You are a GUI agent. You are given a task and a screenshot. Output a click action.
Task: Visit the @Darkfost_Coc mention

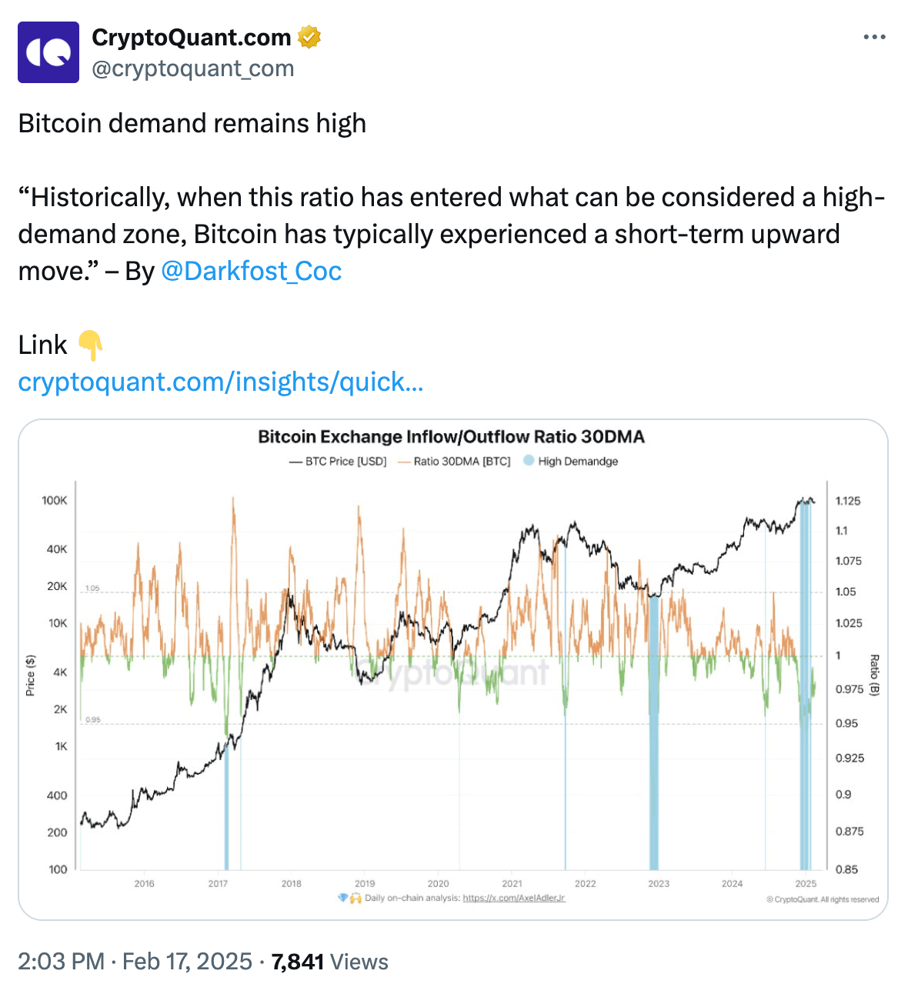point(251,272)
